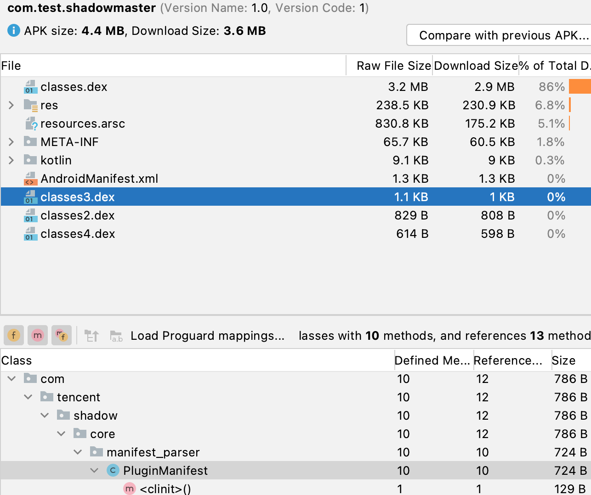
Task: Click Compare with previous APK button
Action: tap(502, 35)
